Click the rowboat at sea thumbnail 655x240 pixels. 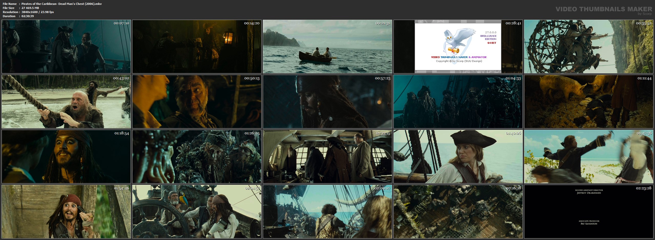click(327, 47)
